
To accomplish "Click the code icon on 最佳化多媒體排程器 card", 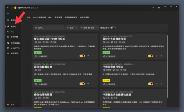I will (157, 56).
